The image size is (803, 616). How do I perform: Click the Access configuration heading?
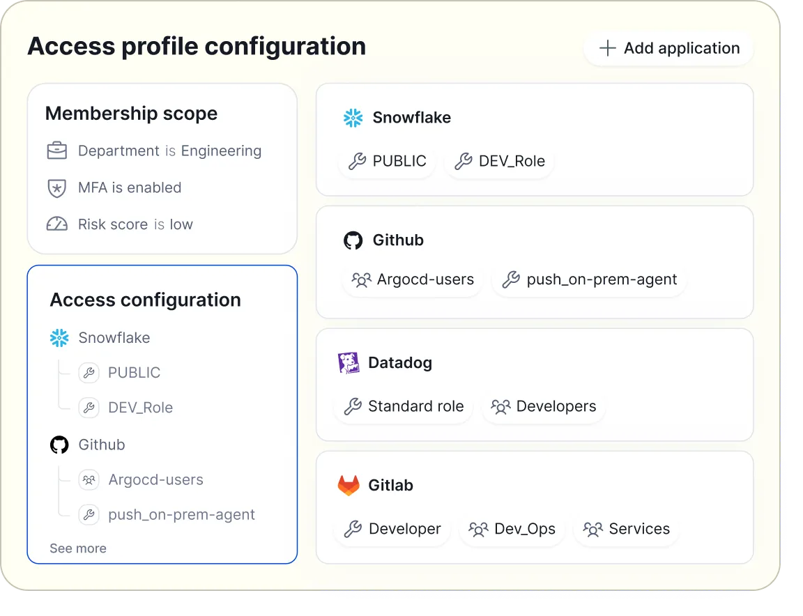pyautogui.click(x=146, y=300)
